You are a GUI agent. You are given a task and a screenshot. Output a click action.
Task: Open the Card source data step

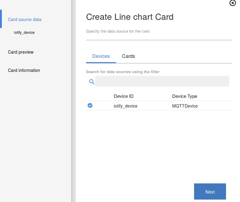point(25,19)
